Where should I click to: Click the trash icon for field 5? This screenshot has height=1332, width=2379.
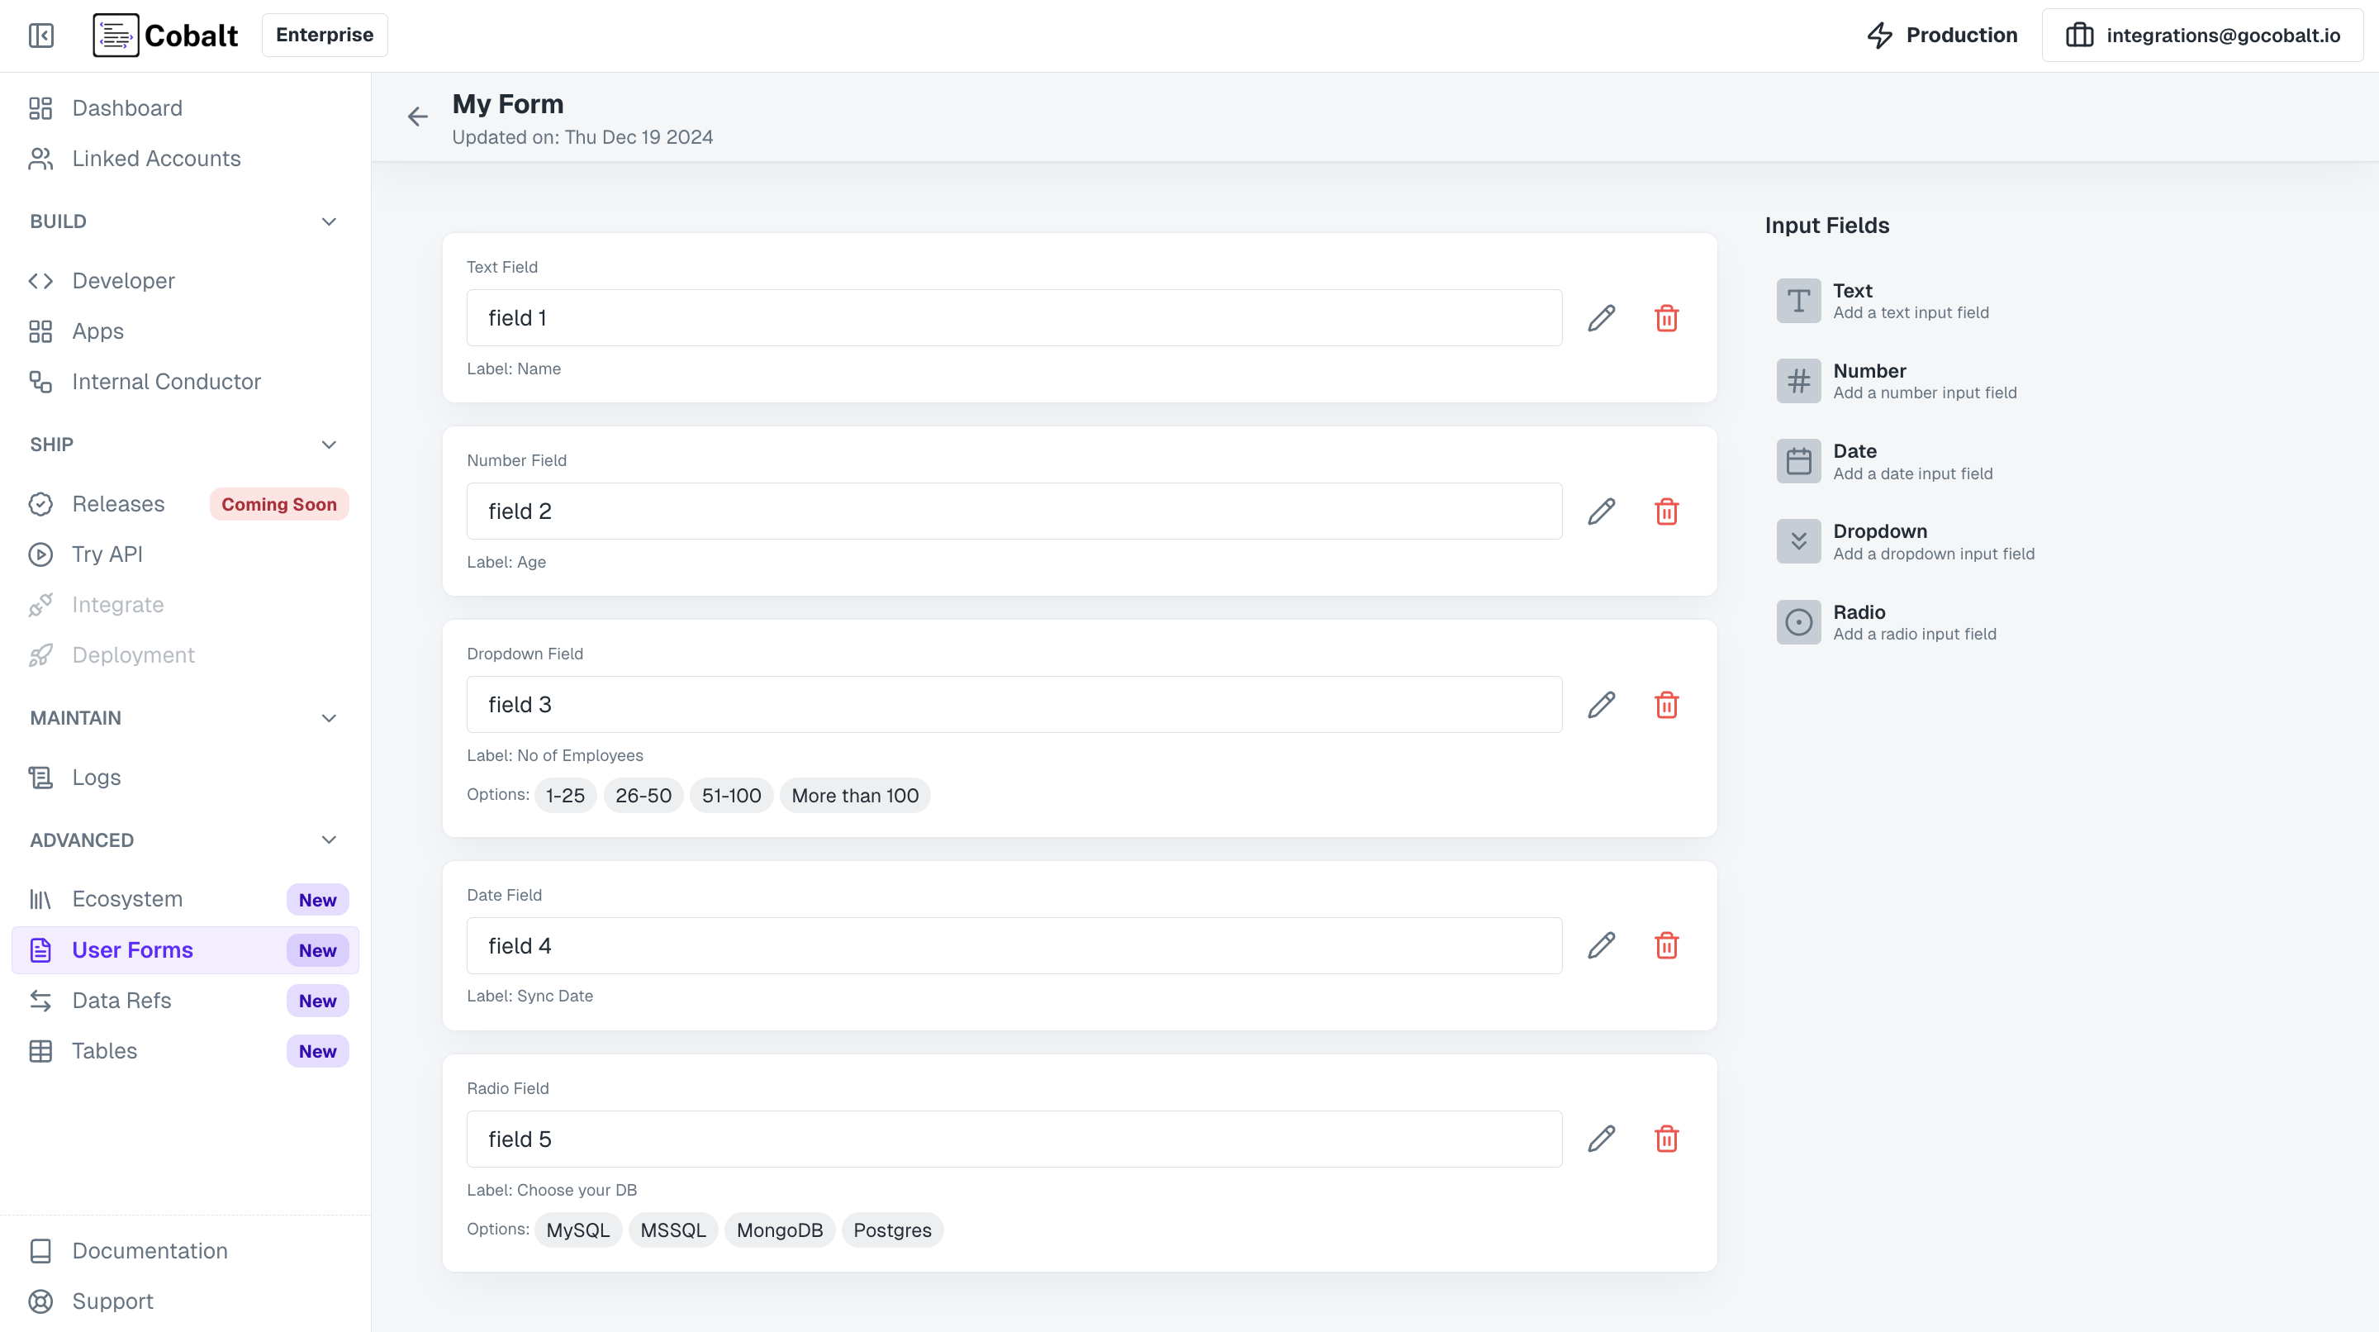pos(1667,1138)
